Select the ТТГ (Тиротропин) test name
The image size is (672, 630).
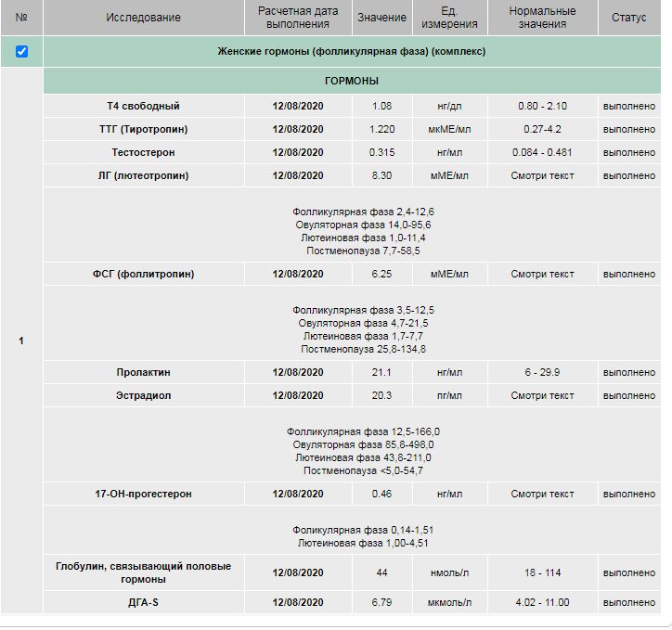[x=144, y=129]
